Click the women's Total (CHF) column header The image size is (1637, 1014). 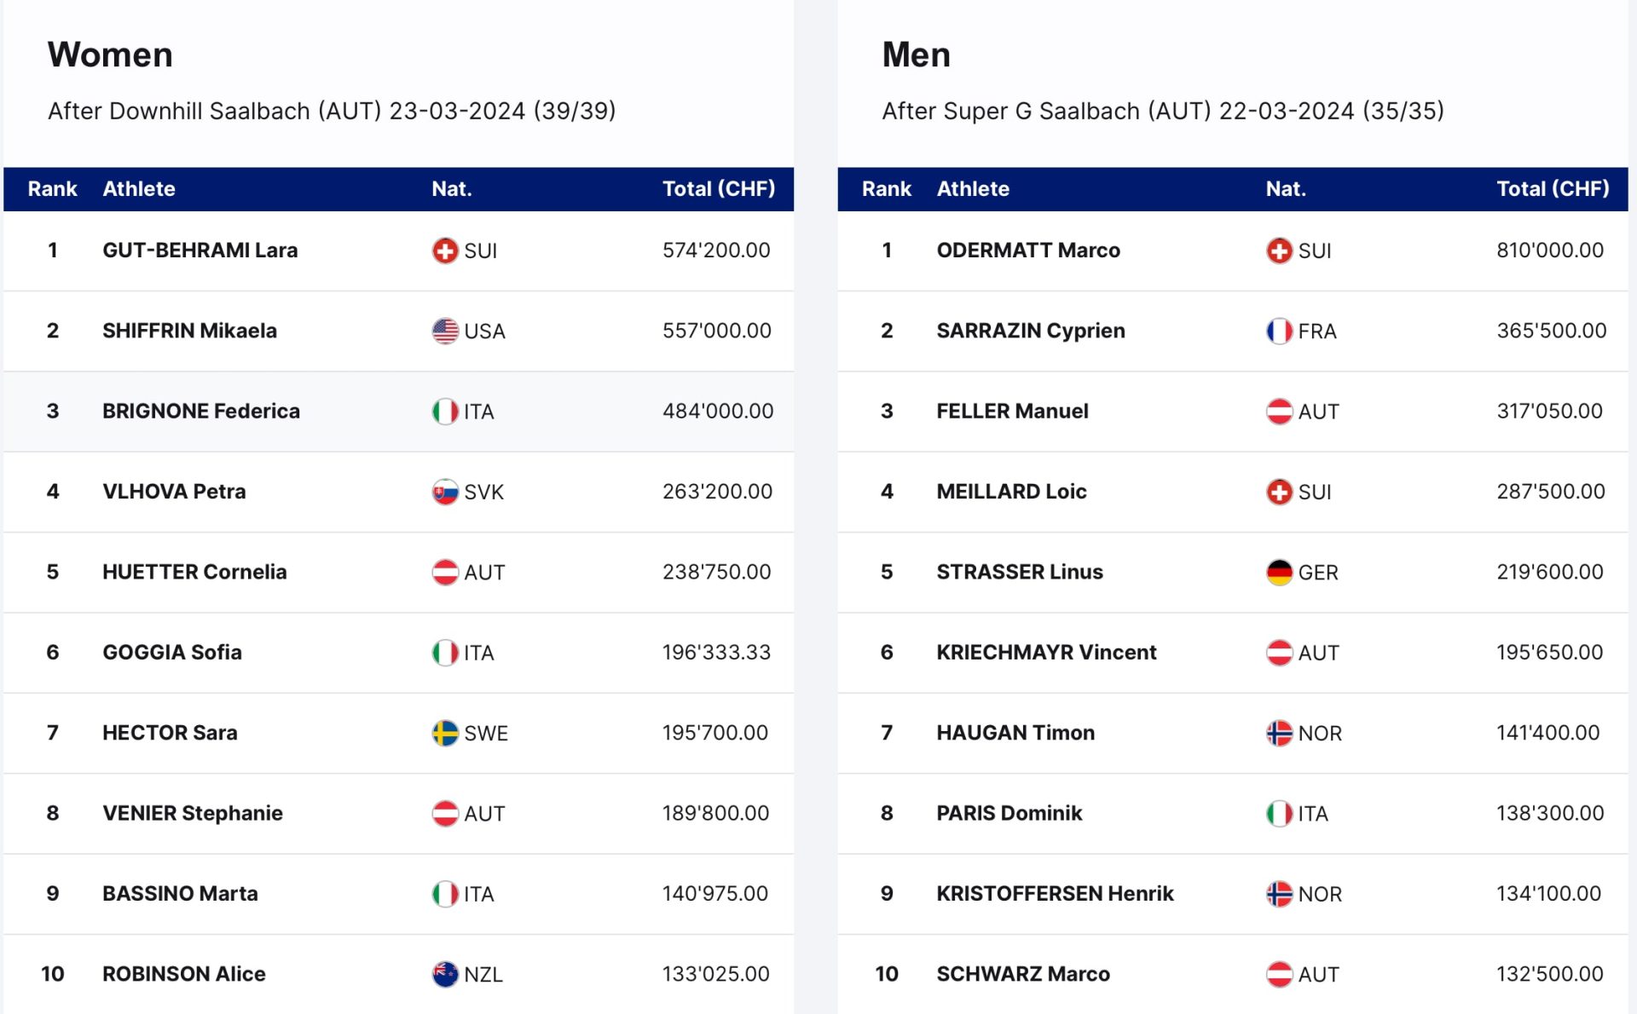pyautogui.click(x=719, y=188)
